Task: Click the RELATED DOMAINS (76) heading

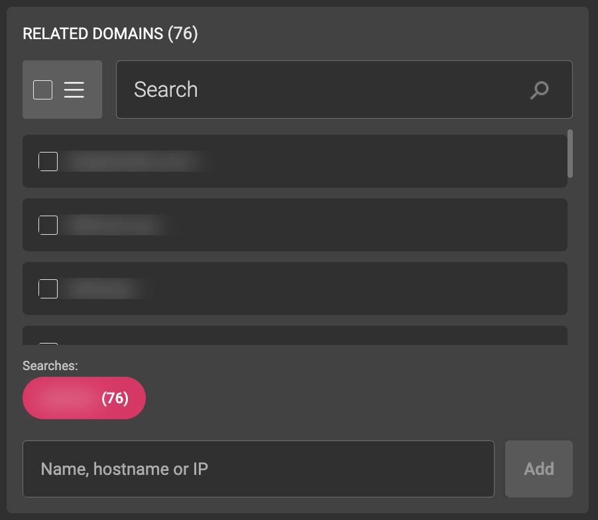Action: point(110,34)
